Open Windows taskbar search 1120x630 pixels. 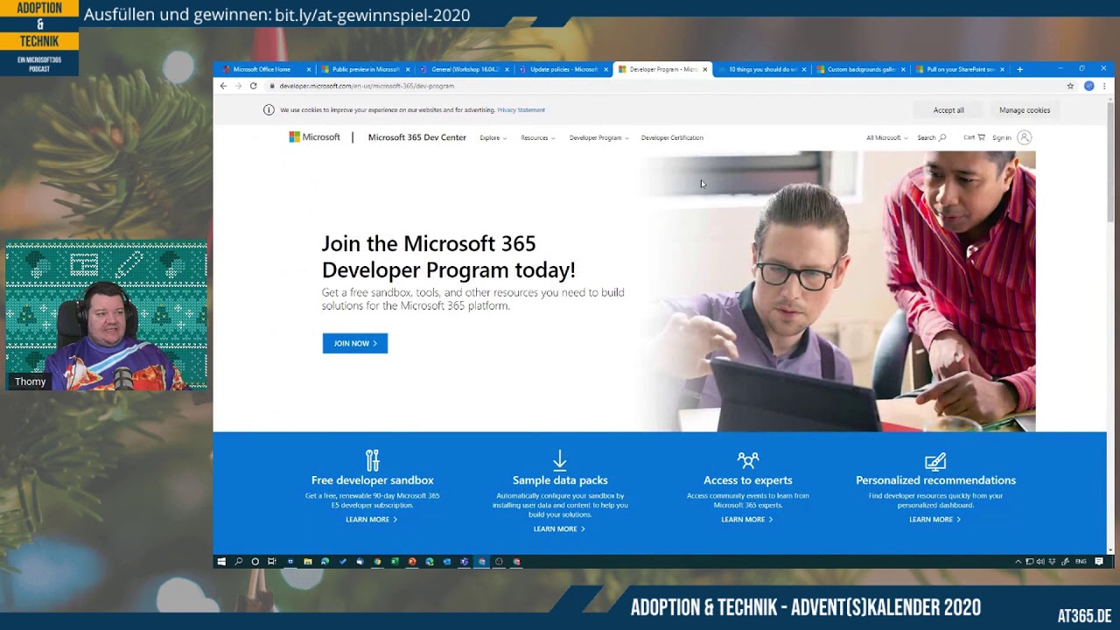point(238,562)
